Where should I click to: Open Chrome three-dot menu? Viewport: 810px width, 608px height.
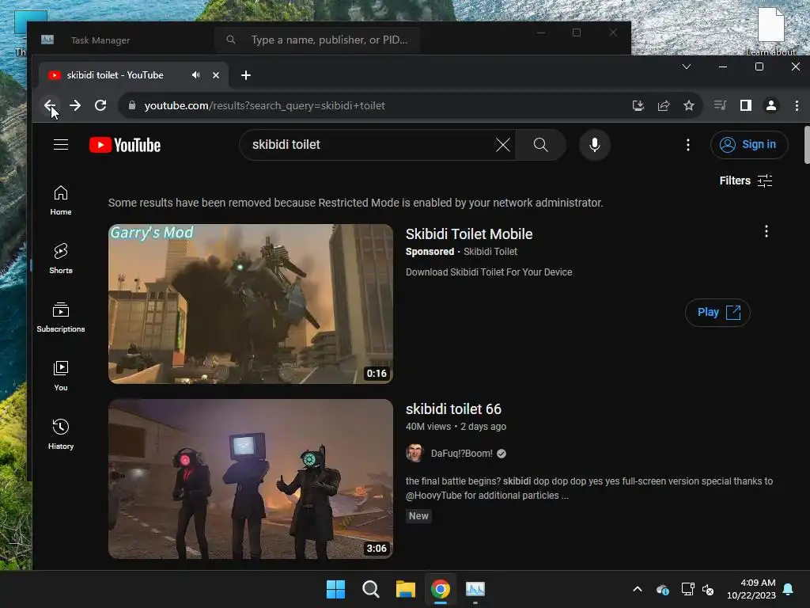pyautogui.click(x=797, y=105)
